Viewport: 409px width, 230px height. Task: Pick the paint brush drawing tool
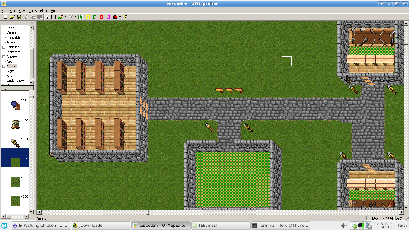[x=60, y=17]
